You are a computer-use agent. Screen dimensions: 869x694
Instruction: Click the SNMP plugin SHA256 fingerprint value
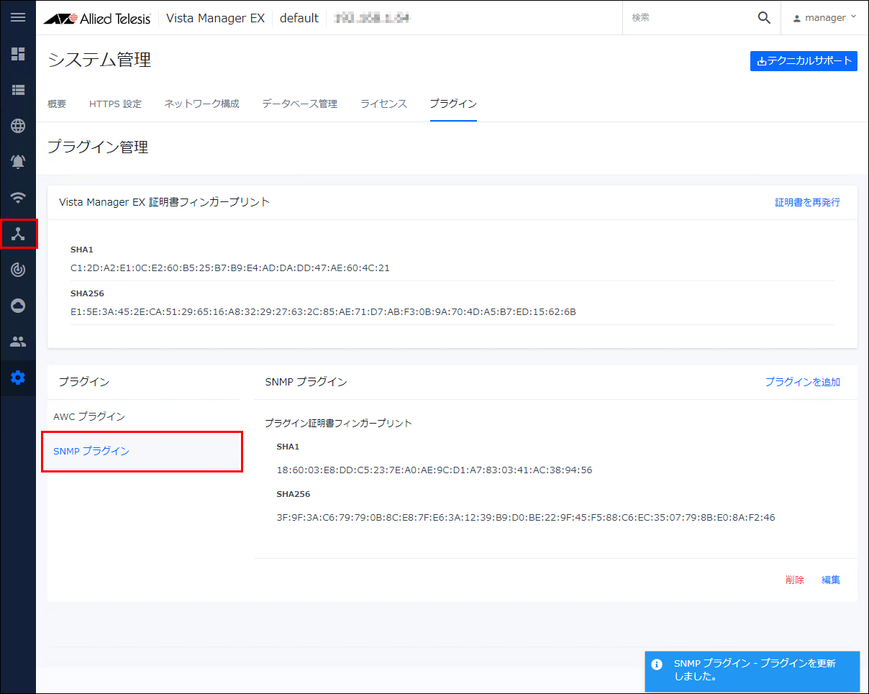(x=526, y=517)
